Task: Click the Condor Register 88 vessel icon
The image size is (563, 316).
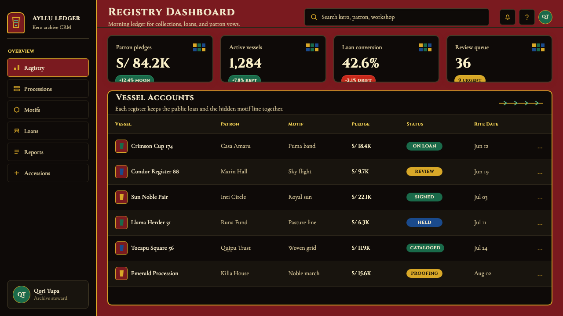Action: 121,172
